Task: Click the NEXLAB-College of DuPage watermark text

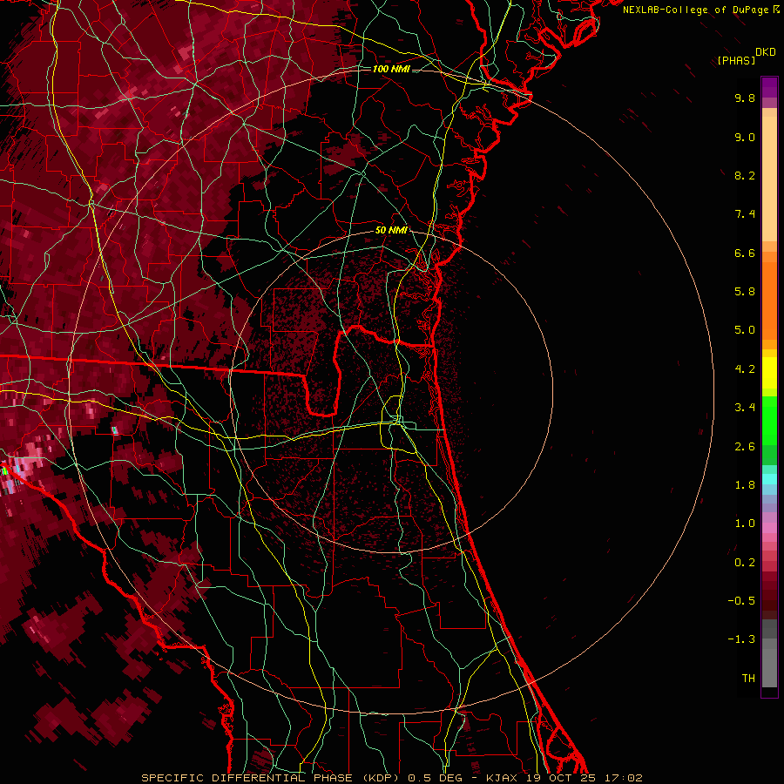Action: point(695,10)
